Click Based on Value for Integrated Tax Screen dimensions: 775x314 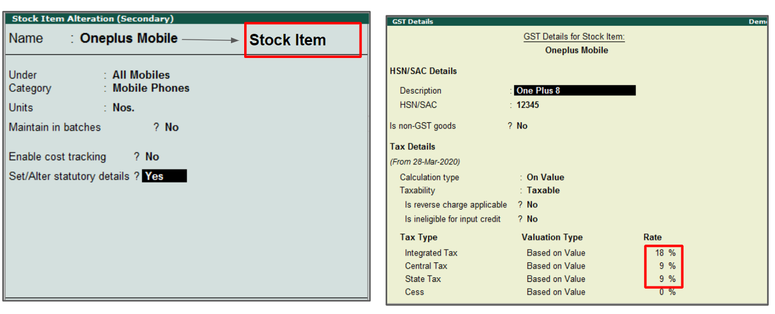(x=556, y=253)
